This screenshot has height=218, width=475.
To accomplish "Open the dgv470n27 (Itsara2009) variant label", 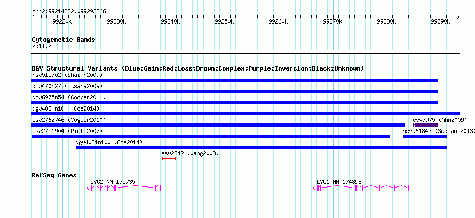I will (x=67, y=86).
